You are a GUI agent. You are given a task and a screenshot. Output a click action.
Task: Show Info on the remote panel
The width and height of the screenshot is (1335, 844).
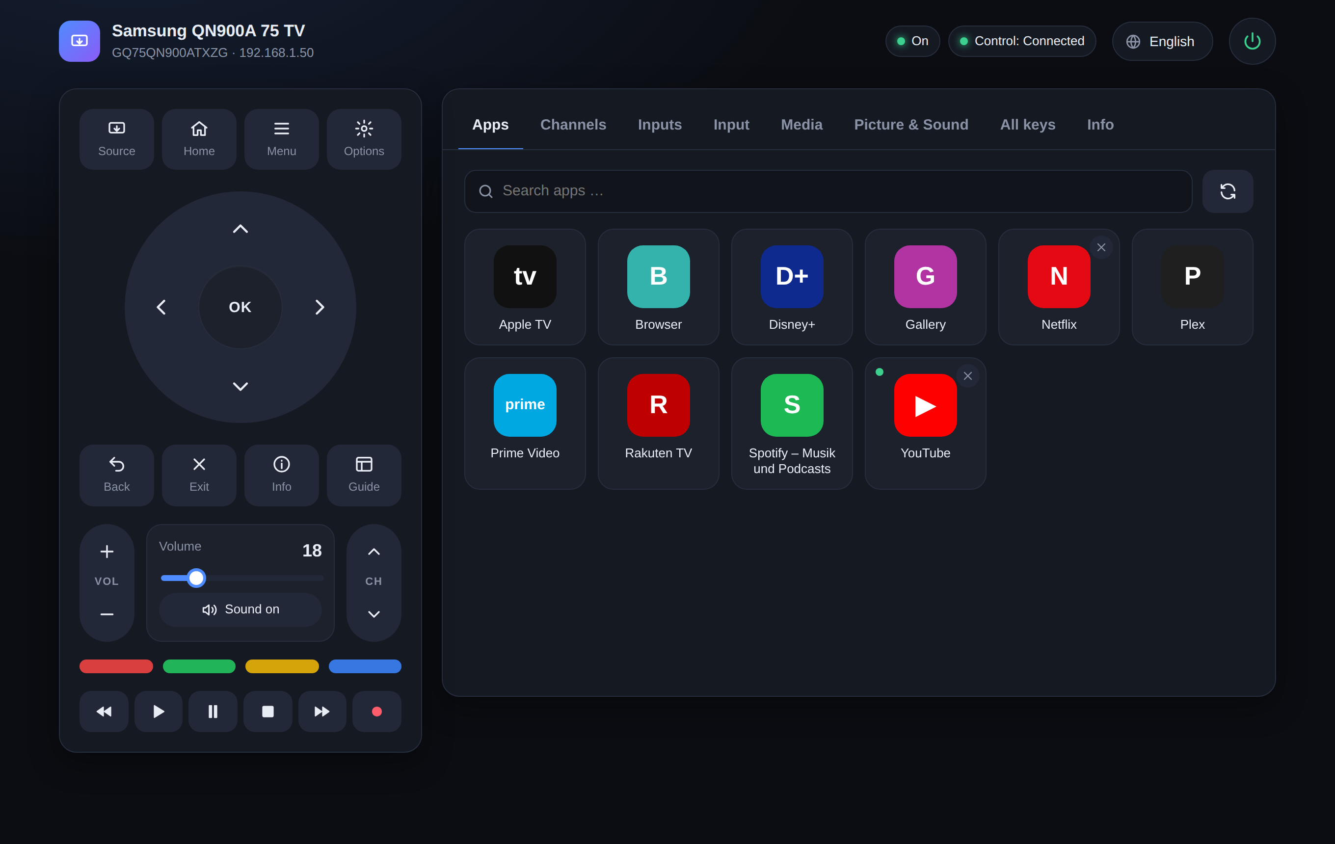click(x=282, y=475)
